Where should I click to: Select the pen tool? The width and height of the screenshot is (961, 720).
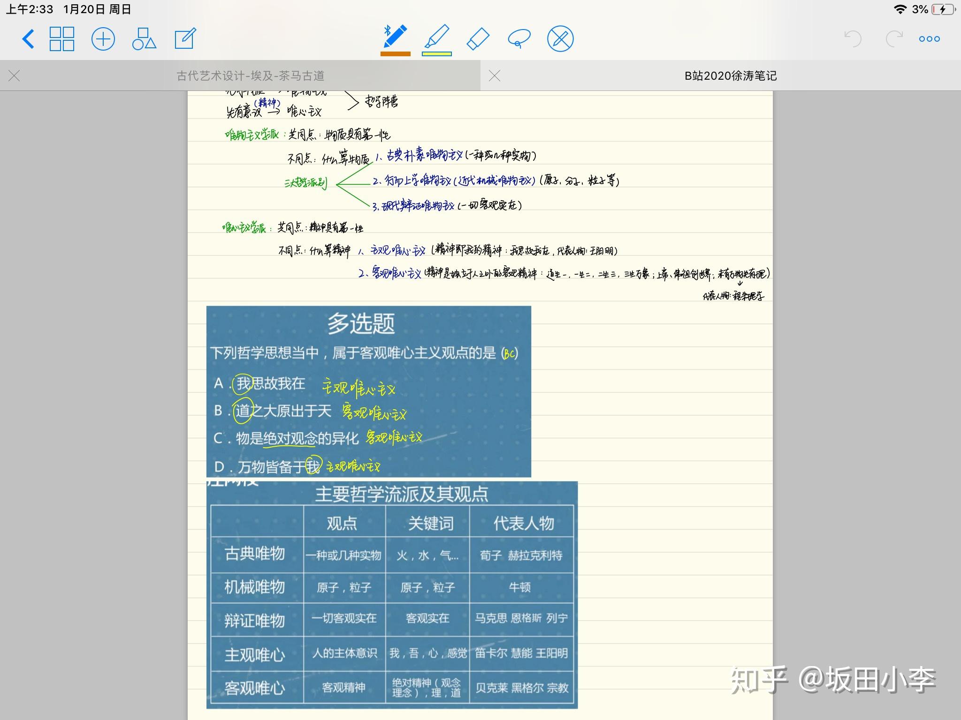click(x=395, y=37)
